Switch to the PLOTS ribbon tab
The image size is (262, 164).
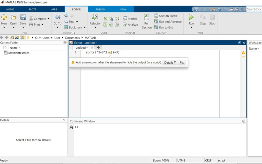(x=32, y=9)
